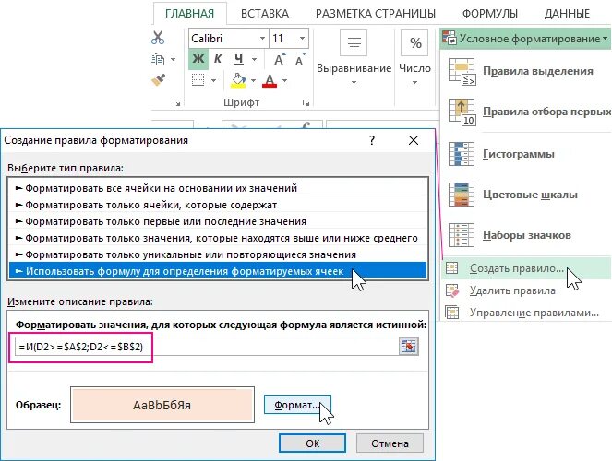612x461 pixels.
Task: Click the Гистограммы data bars icon
Action: tap(462, 154)
